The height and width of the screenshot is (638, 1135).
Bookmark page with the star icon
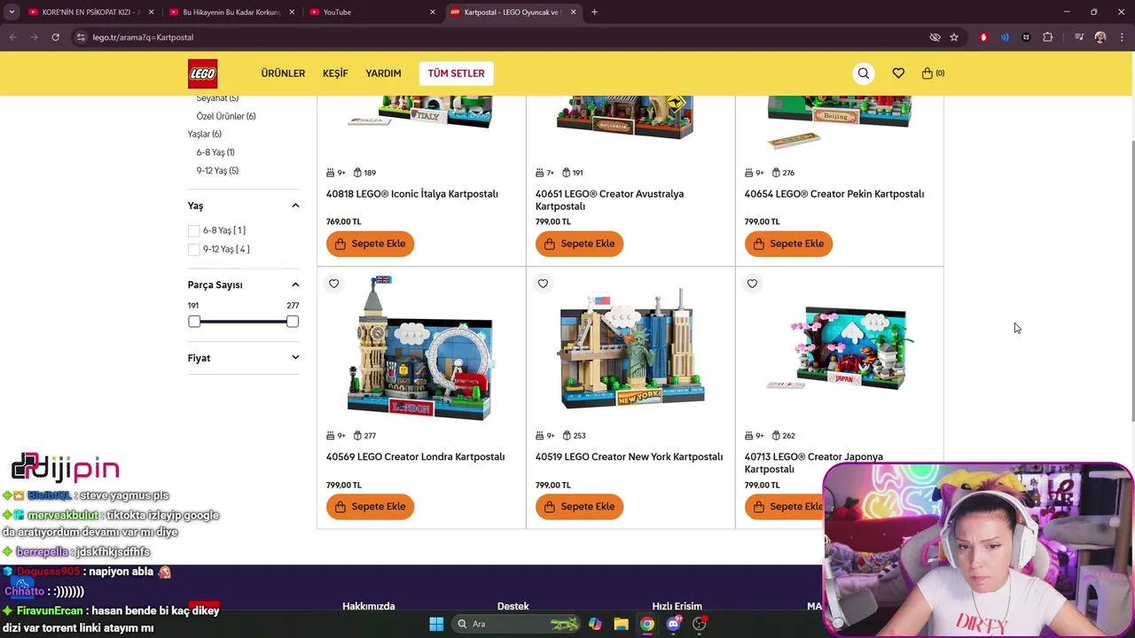point(954,37)
